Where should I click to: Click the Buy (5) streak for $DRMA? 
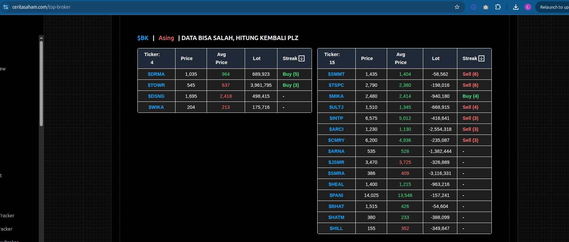coord(291,74)
